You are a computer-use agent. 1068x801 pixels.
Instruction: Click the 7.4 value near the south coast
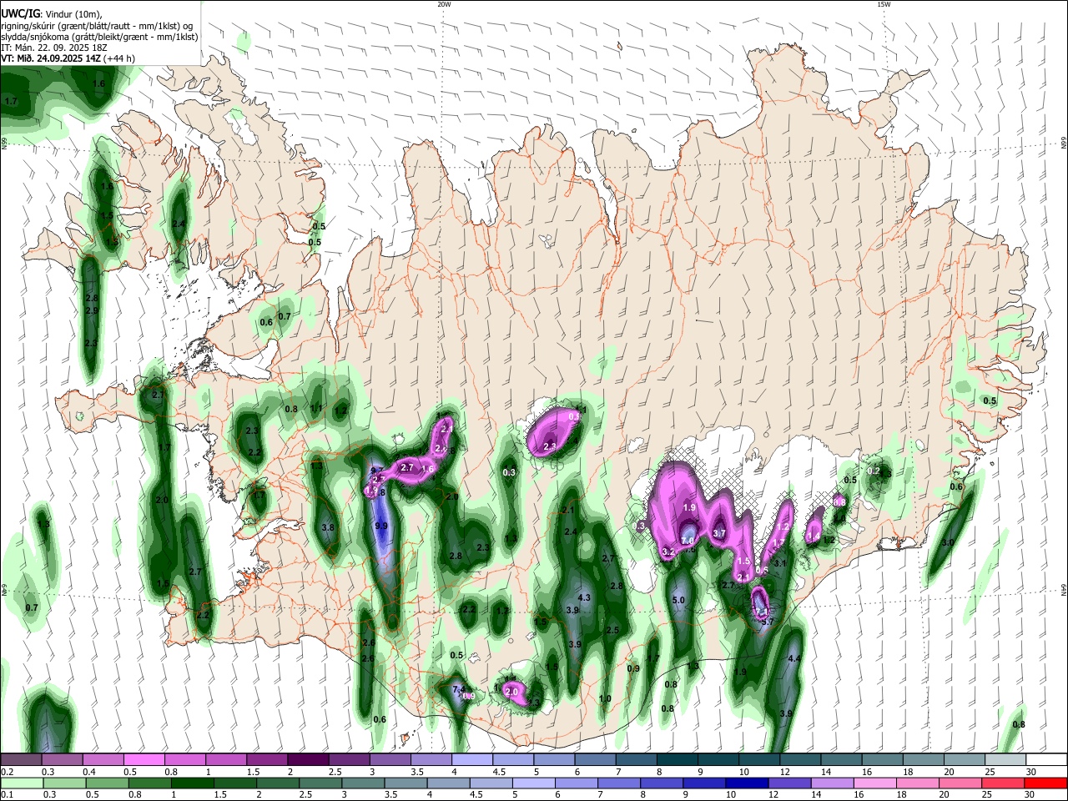pos(458,689)
